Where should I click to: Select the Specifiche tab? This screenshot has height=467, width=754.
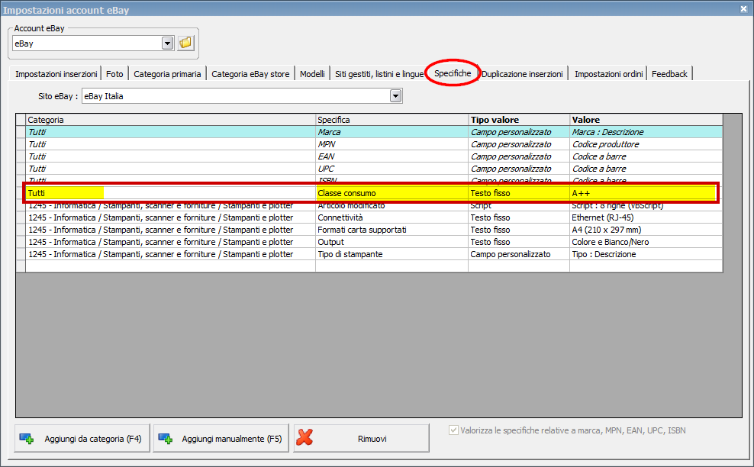453,73
